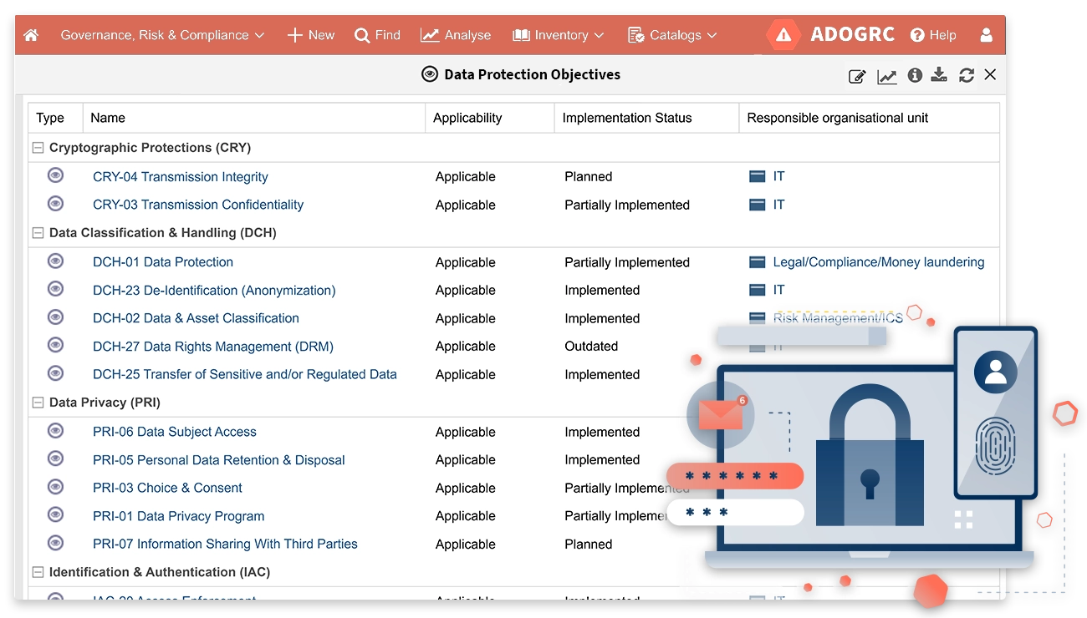This screenshot has width=1087, height=618.
Task: Collapse Data Classification & Handling (DCH) group
Action: click(x=38, y=233)
